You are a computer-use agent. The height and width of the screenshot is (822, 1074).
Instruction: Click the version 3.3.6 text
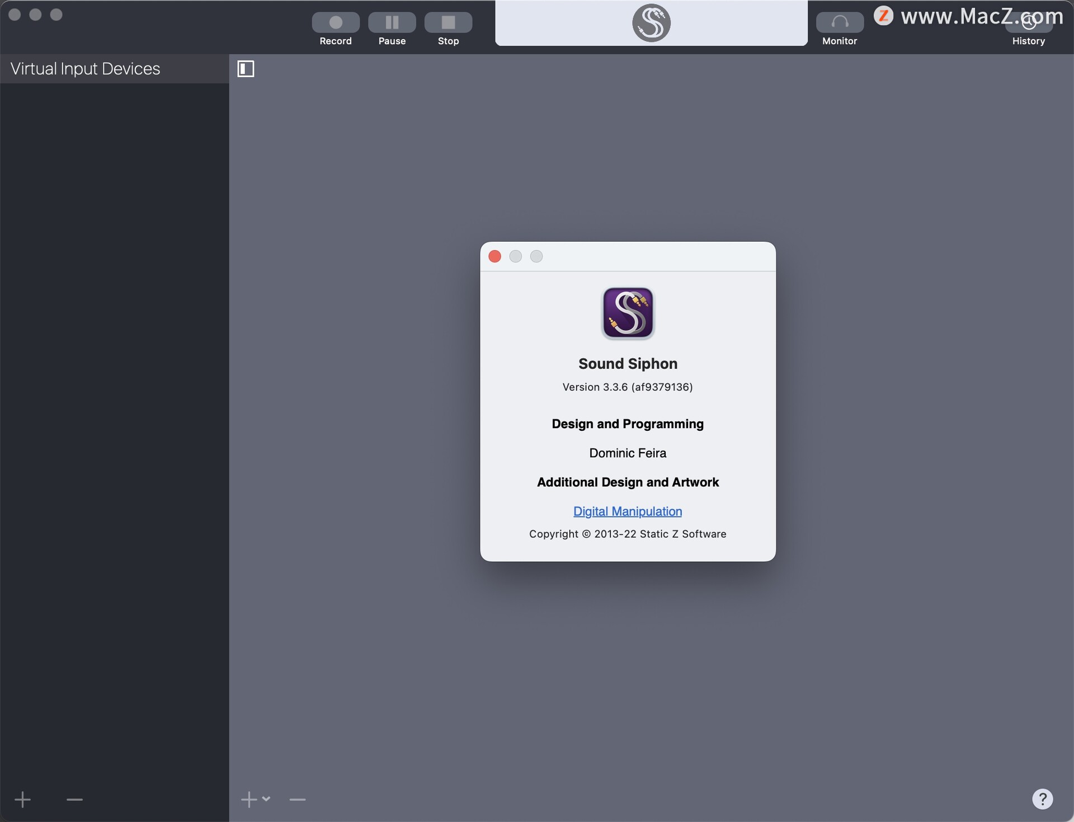coord(628,387)
